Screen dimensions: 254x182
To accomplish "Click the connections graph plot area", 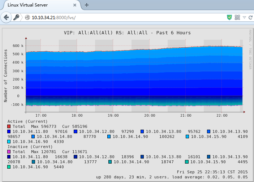I will pos(134,75).
